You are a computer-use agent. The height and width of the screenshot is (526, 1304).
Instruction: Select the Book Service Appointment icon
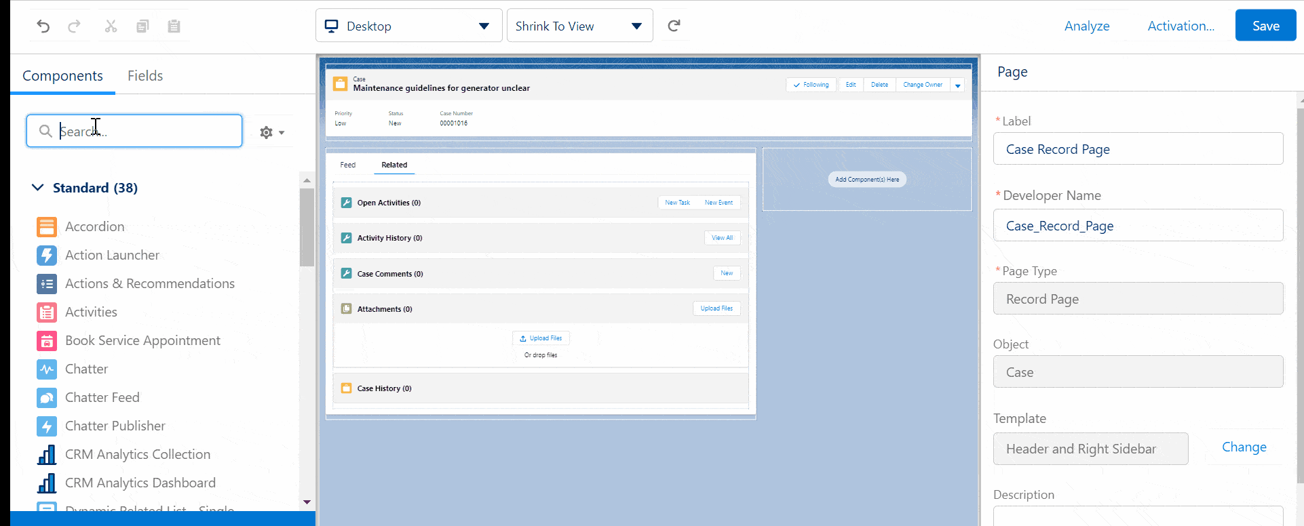click(x=47, y=340)
